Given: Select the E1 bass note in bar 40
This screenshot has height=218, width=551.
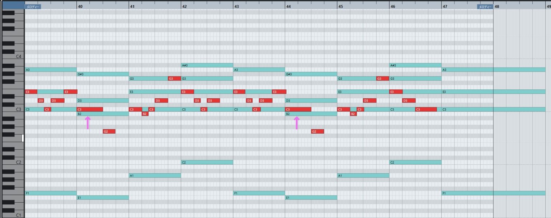Looking at the screenshot, I should click(103, 198).
